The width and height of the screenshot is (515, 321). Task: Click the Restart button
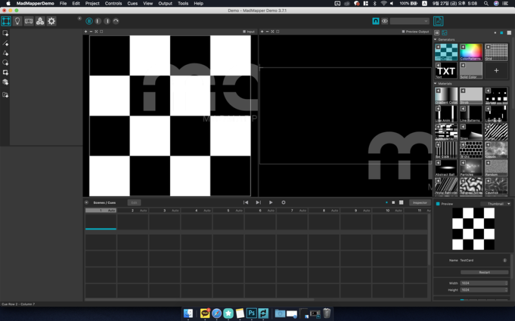coord(484,272)
